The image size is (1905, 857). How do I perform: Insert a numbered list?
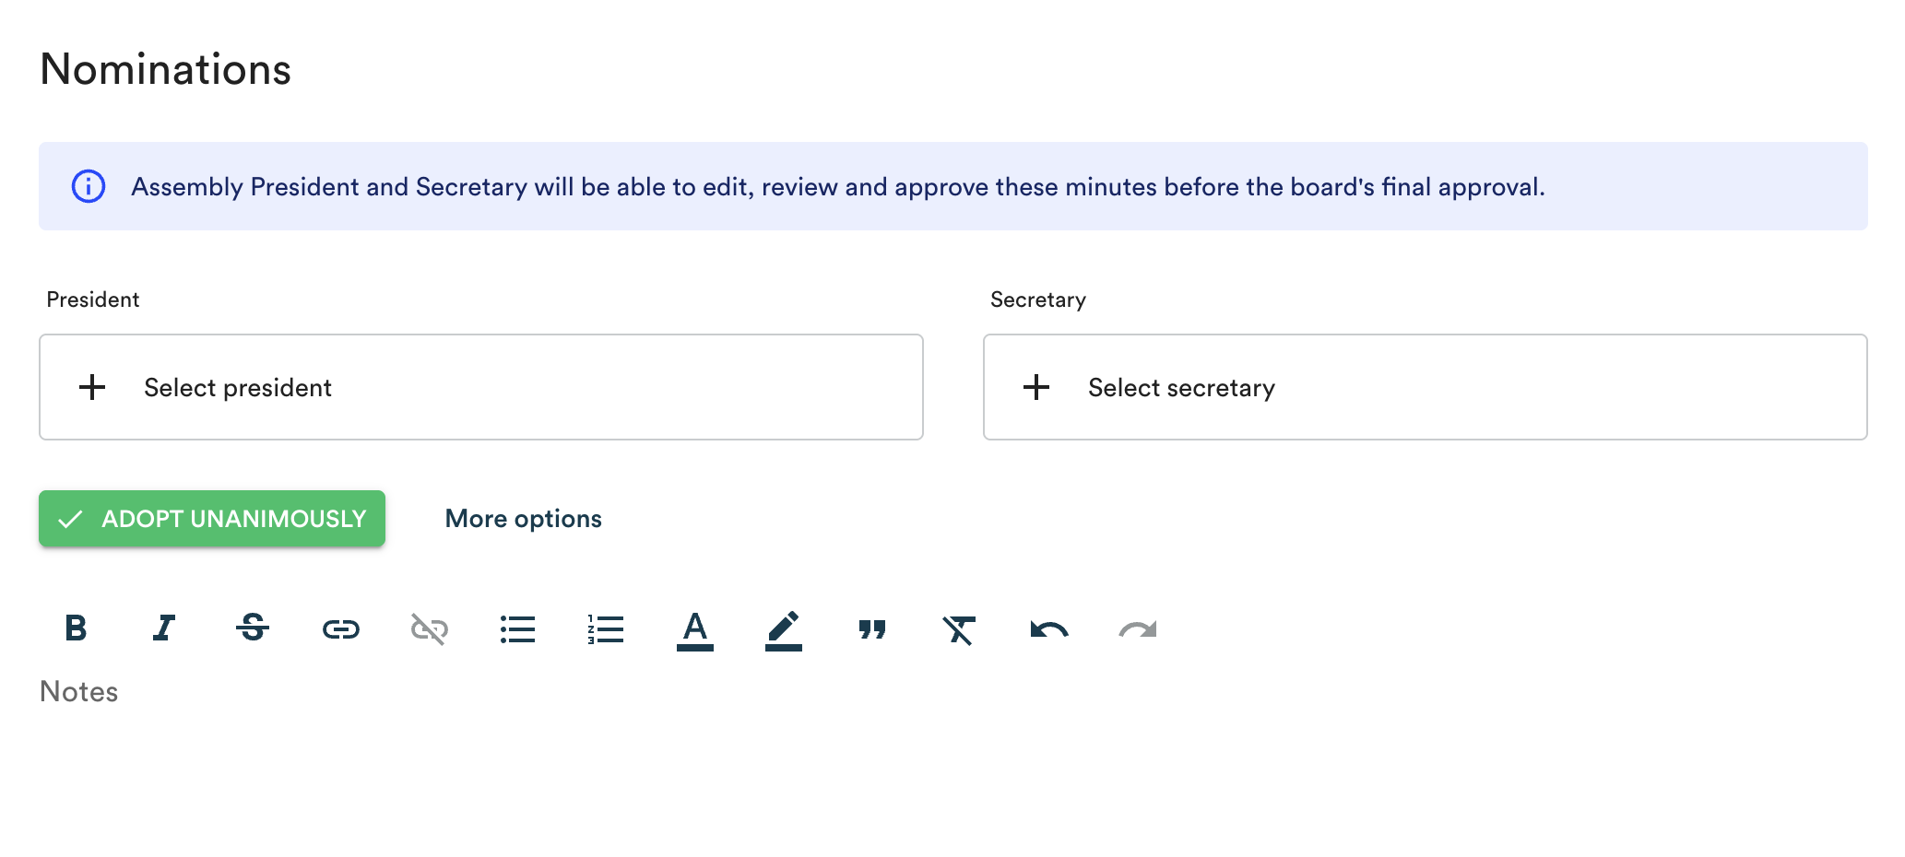(607, 629)
